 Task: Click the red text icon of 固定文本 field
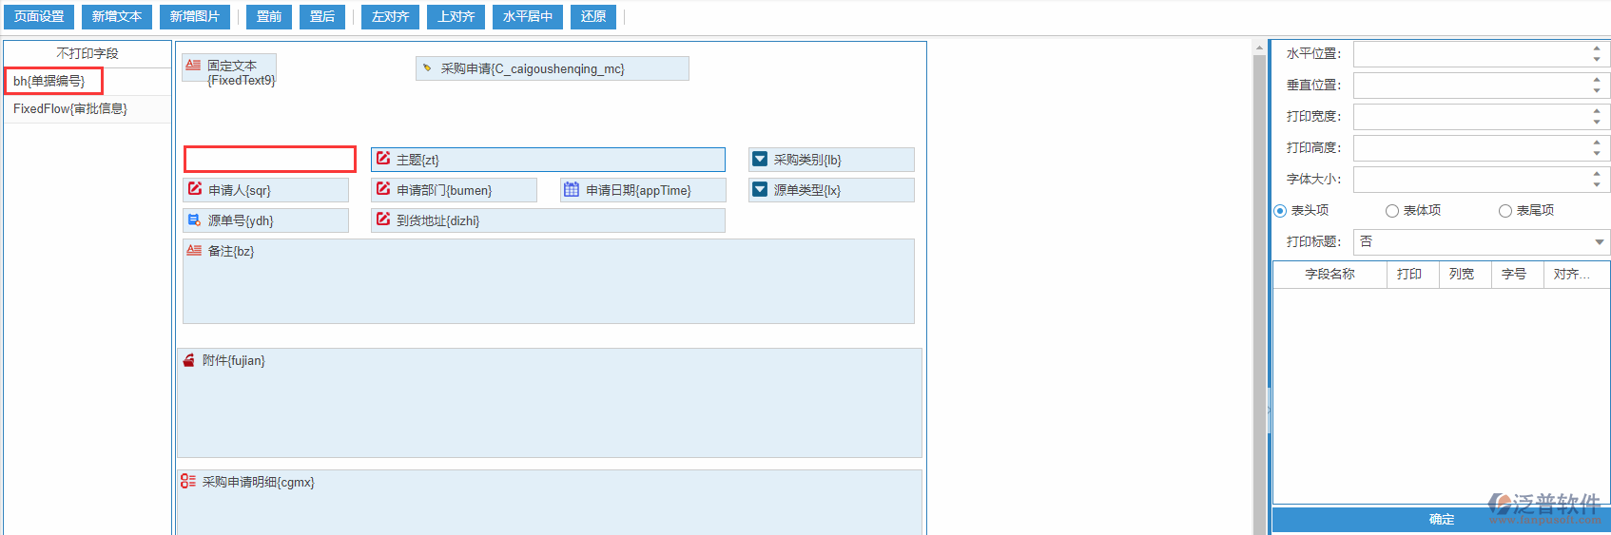coord(193,66)
